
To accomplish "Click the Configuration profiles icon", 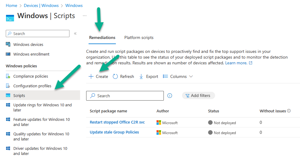I will 8,86.
